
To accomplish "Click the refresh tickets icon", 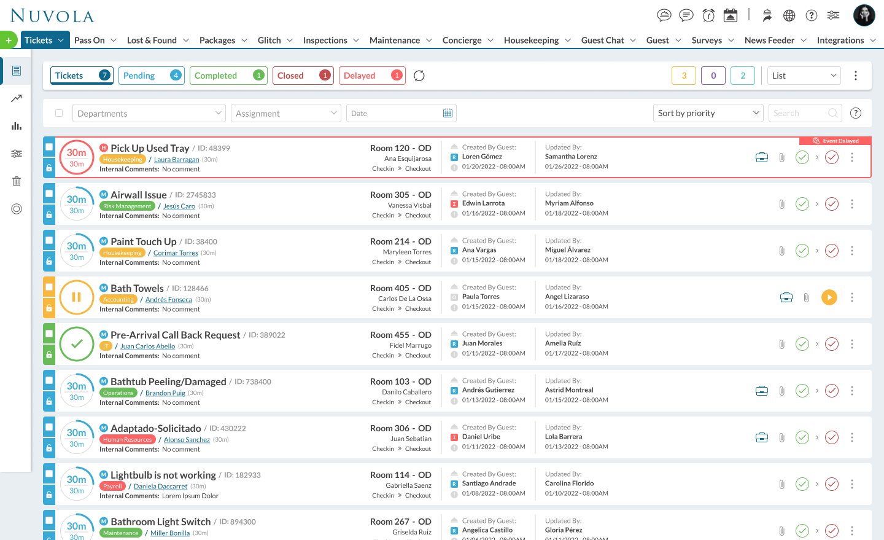I will [x=419, y=76].
